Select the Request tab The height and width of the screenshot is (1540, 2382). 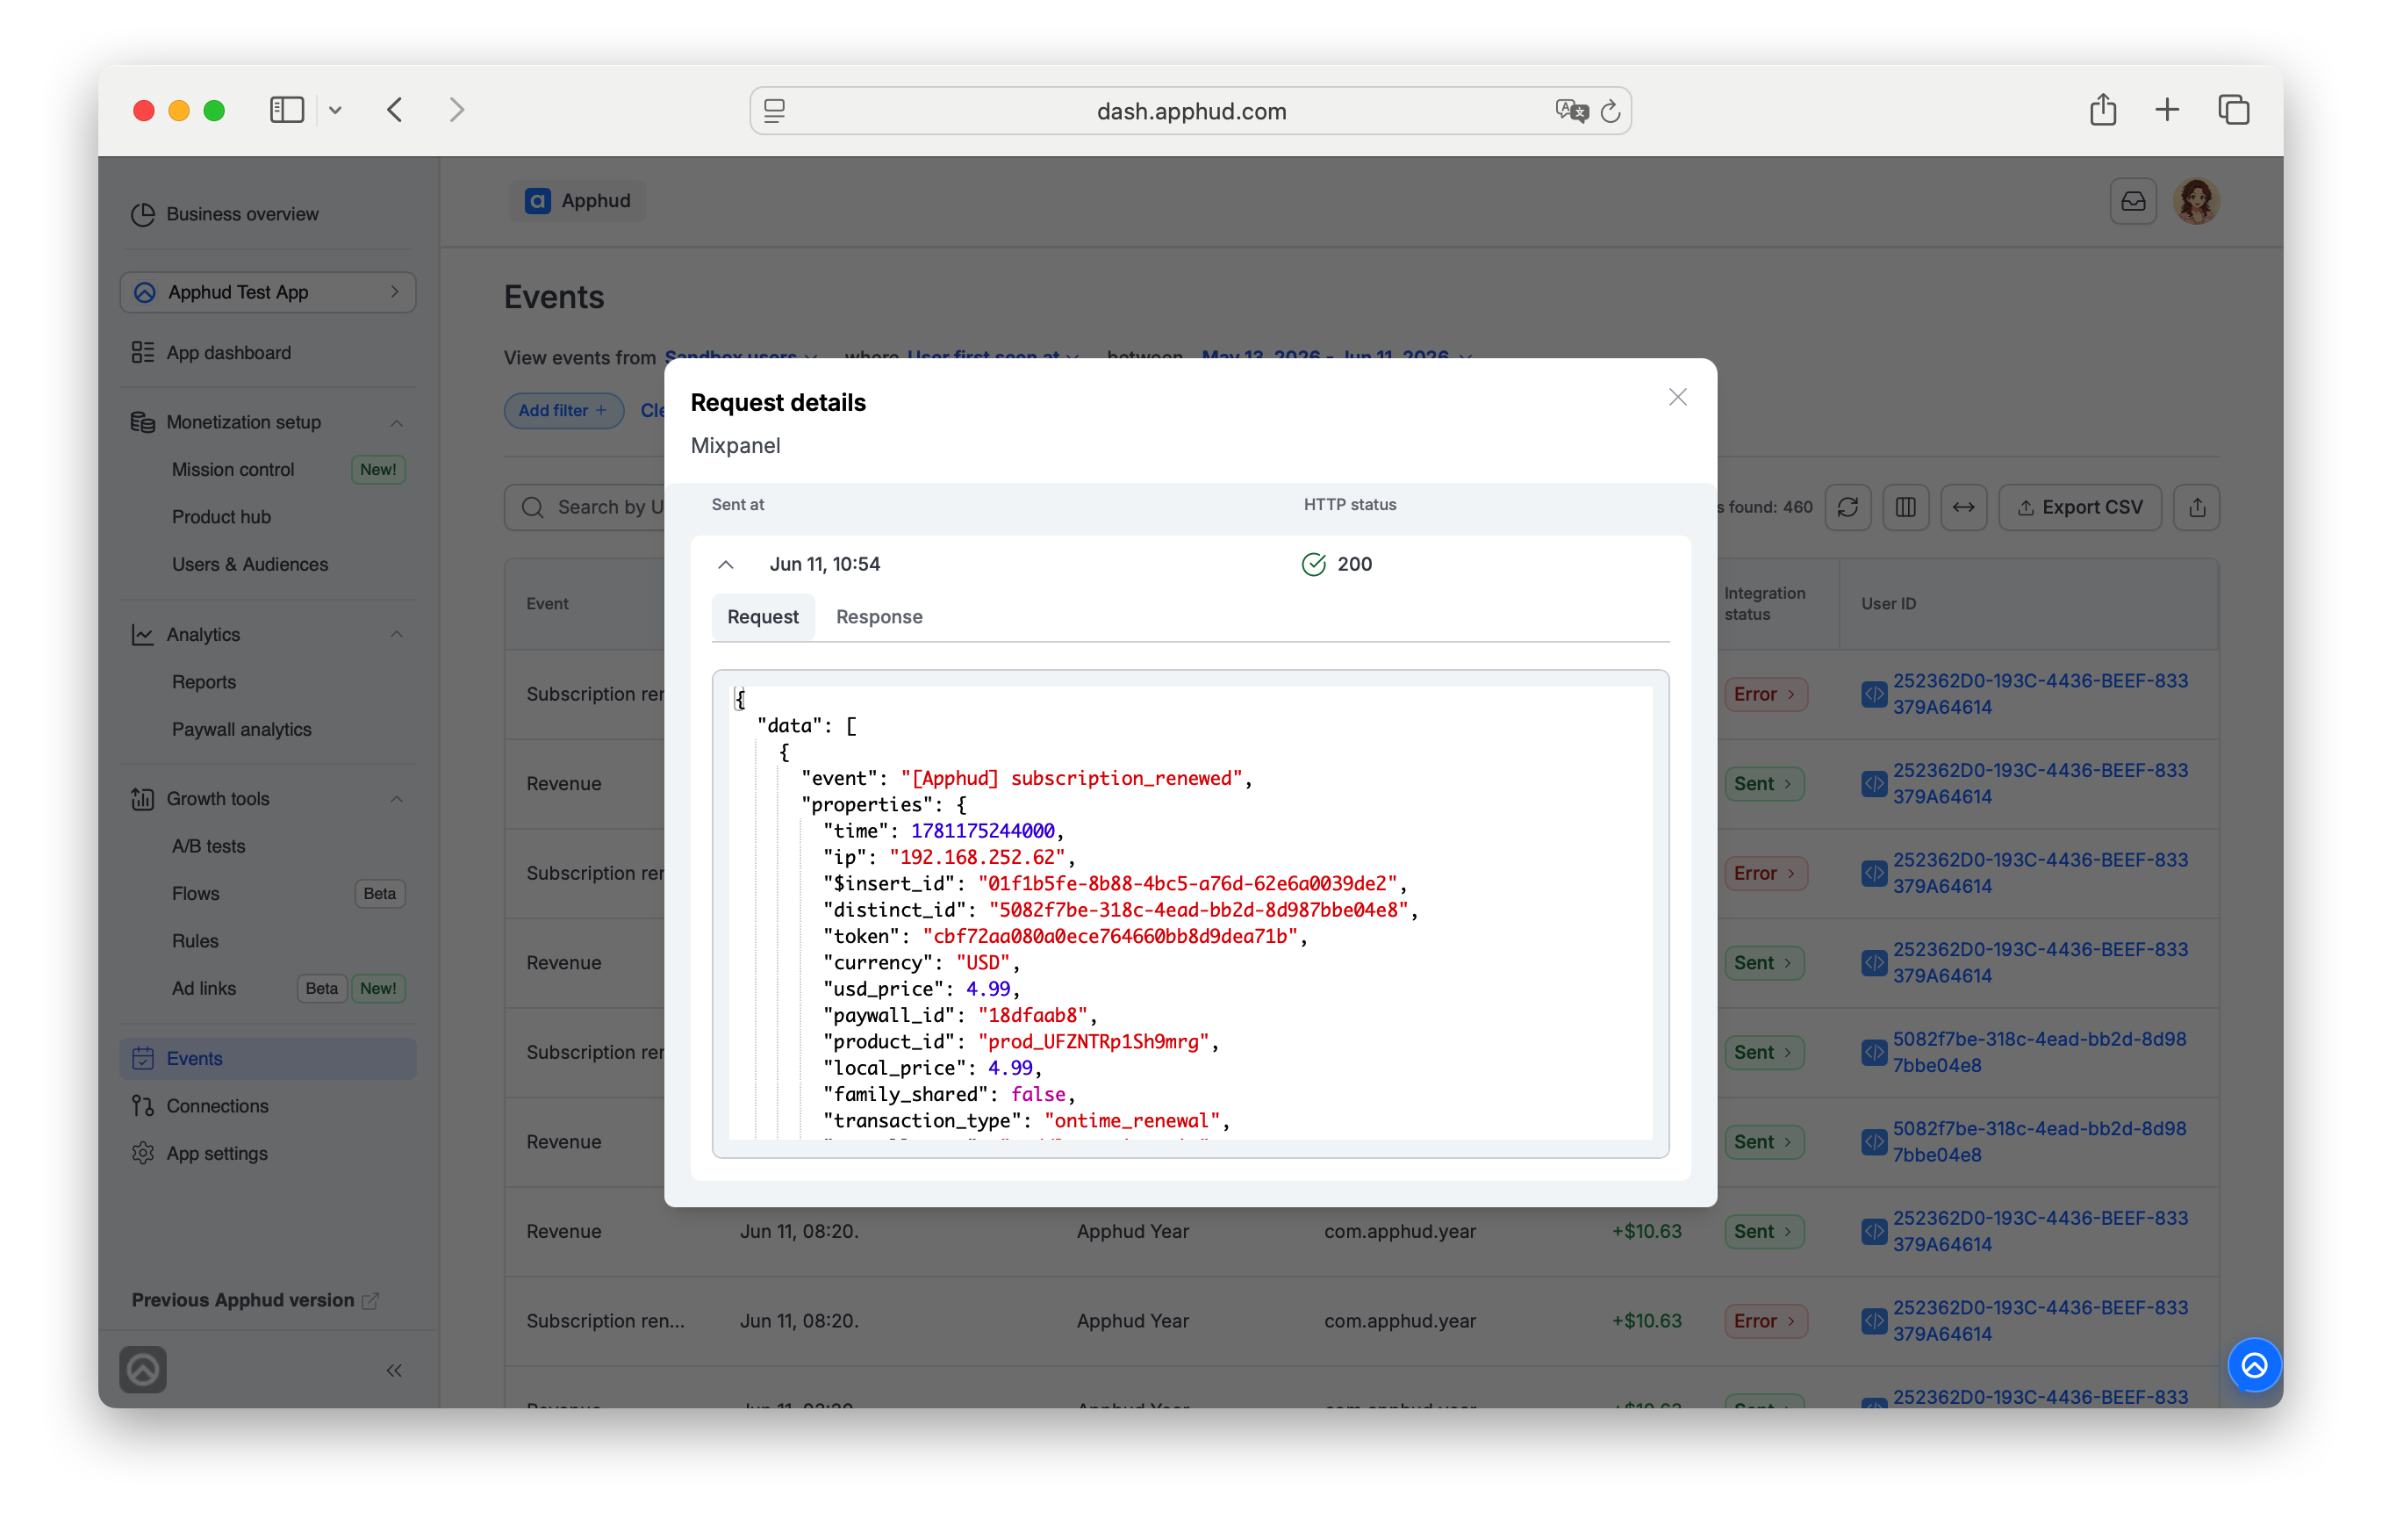click(763, 617)
